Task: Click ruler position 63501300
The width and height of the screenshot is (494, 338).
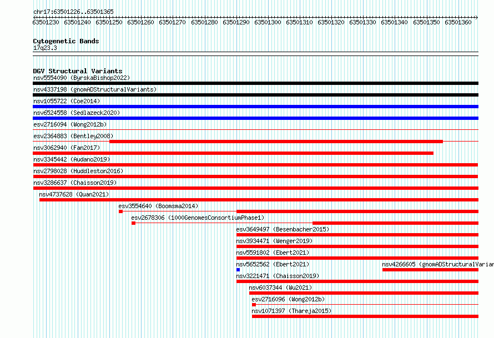Action: click(x=268, y=22)
